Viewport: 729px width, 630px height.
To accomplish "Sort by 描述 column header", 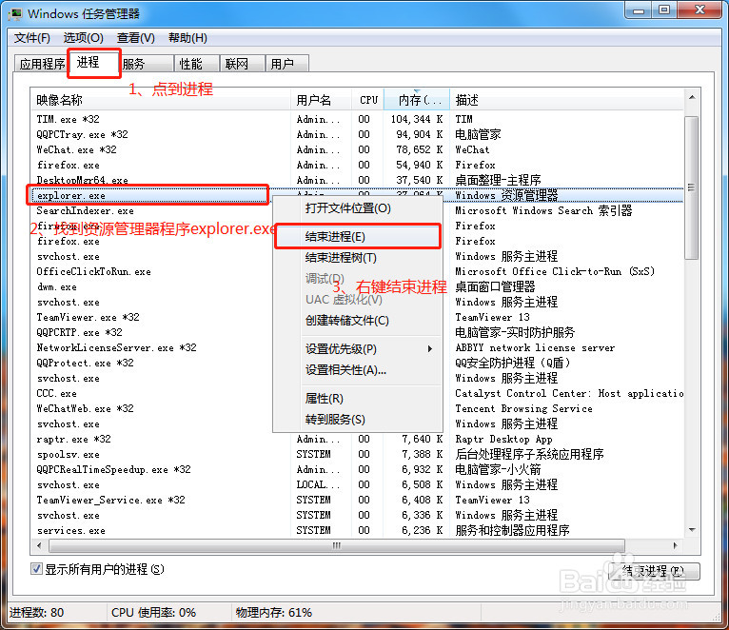I will coord(567,100).
